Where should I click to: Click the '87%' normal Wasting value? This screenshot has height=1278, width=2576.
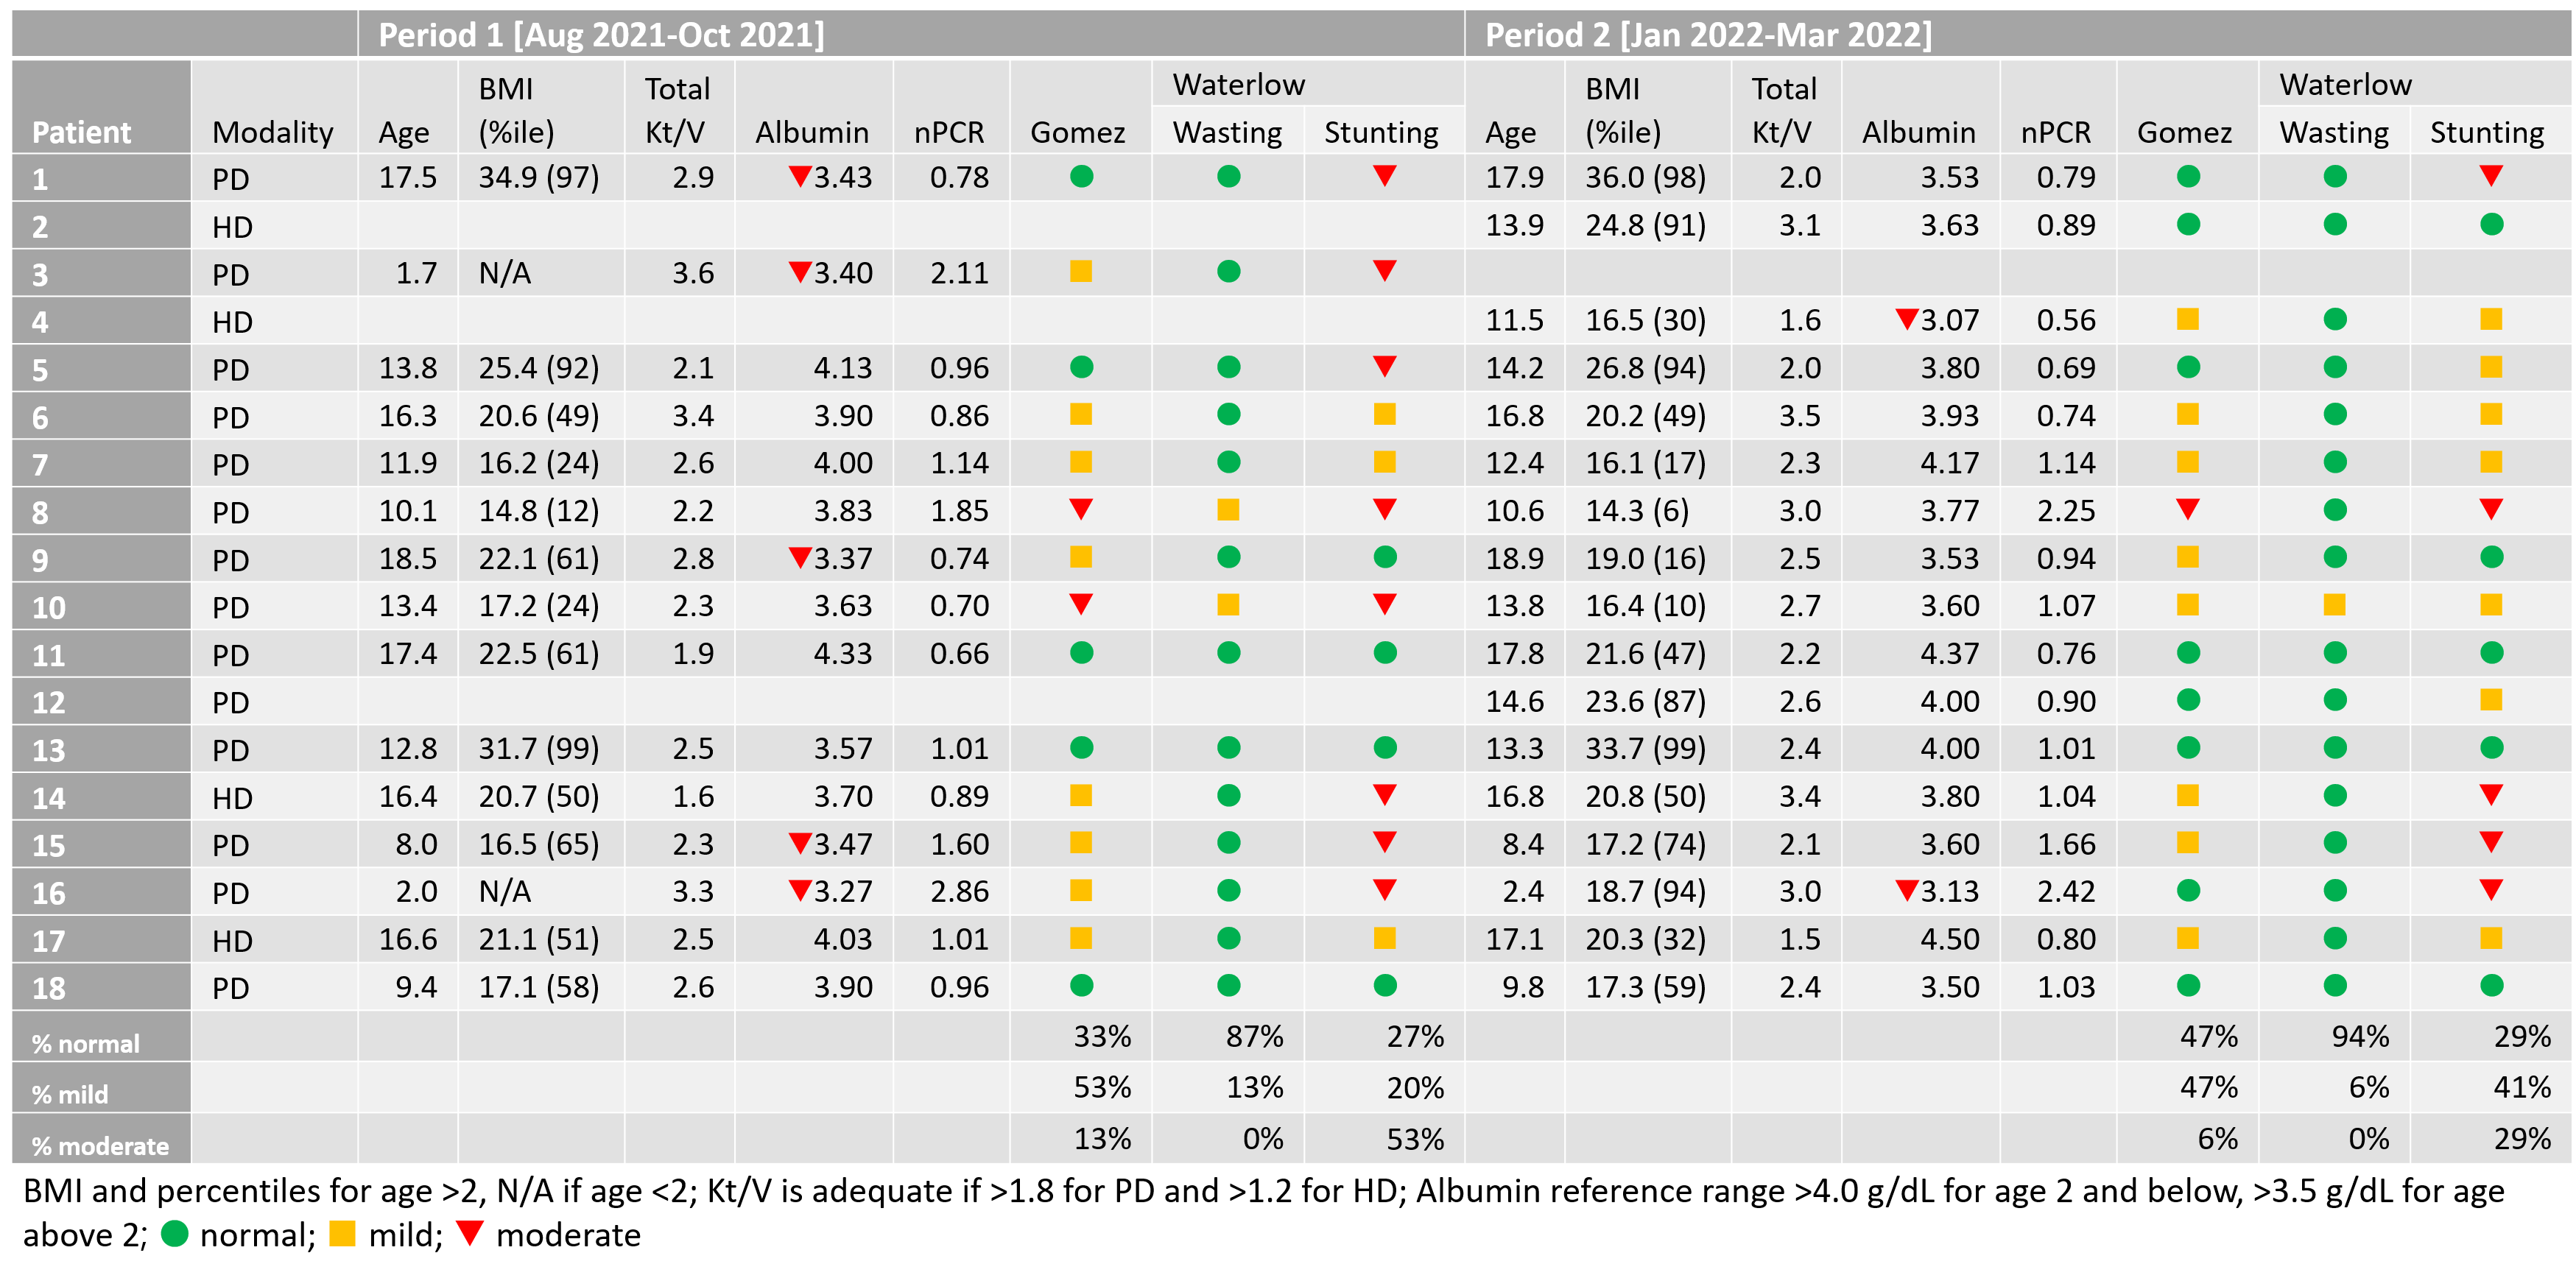(1254, 1036)
